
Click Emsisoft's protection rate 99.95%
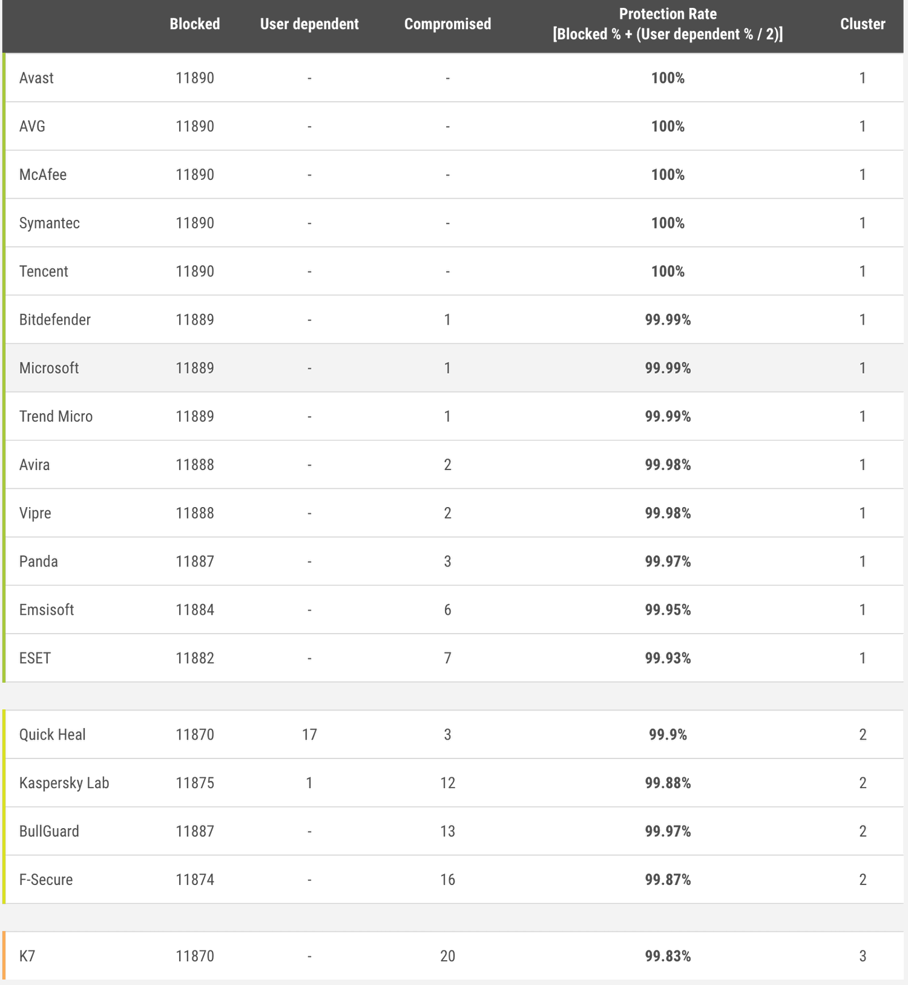click(x=668, y=610)
